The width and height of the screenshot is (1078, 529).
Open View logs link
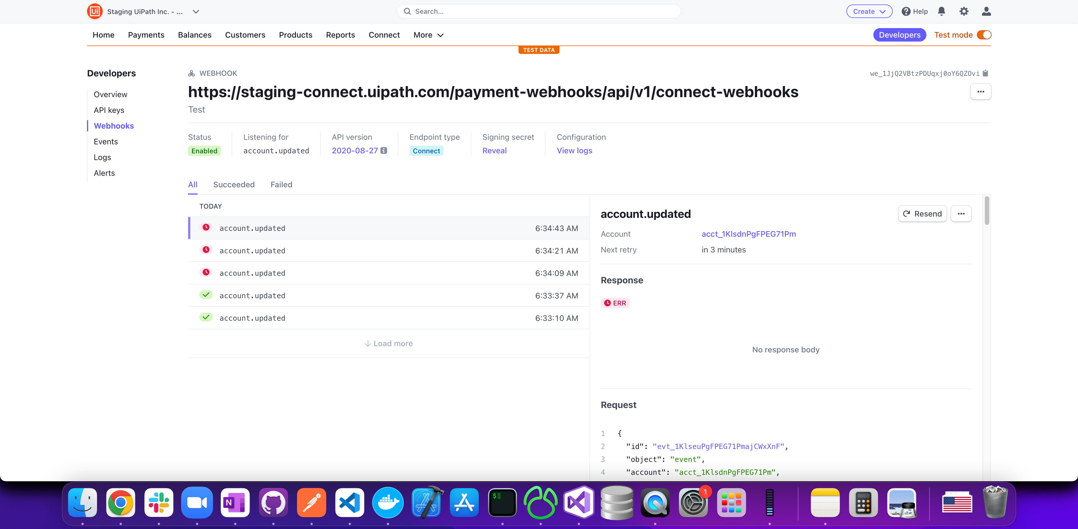point(574,151)
